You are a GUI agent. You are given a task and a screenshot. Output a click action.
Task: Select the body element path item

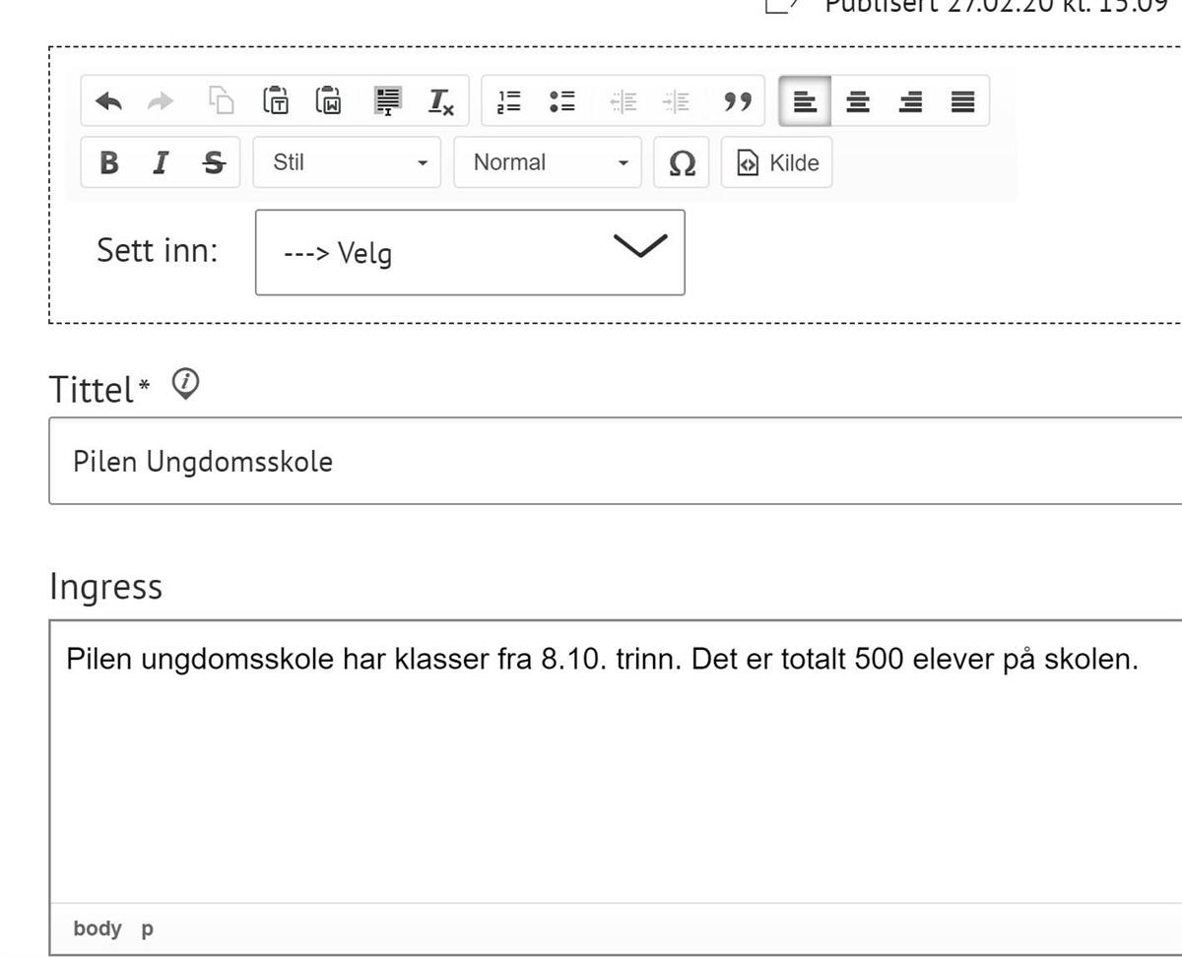[x=97, y=928]
